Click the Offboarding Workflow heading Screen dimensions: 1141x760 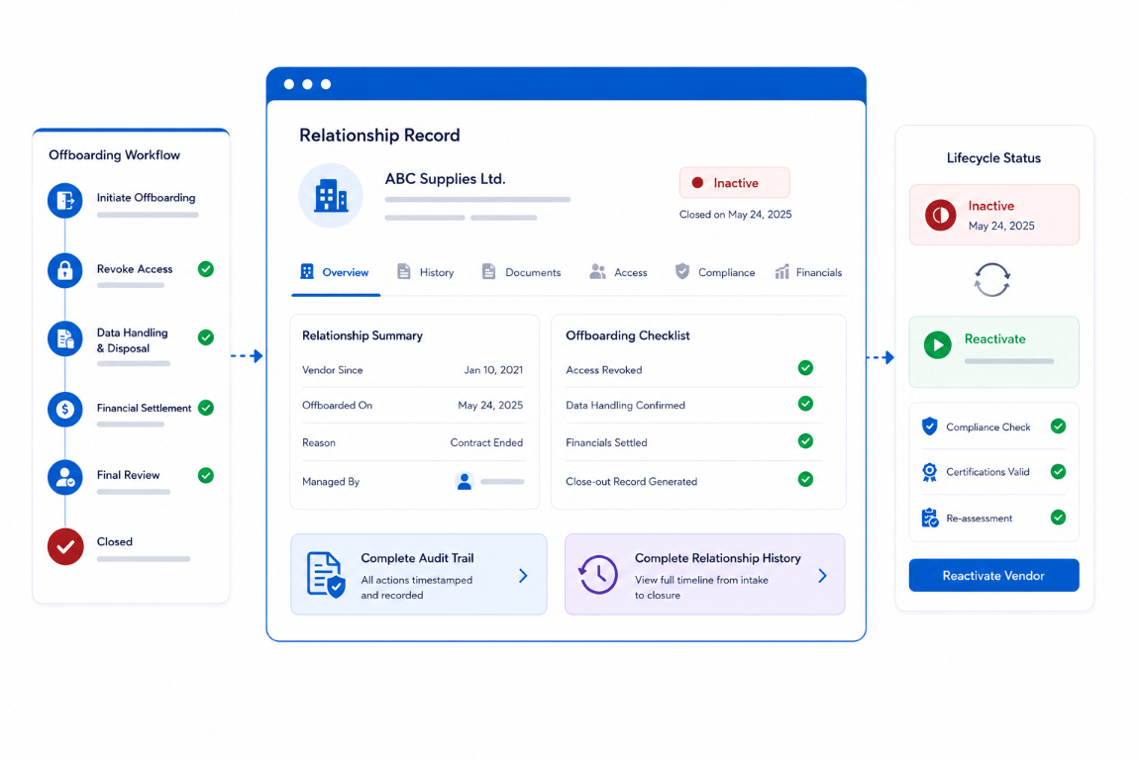114,155
